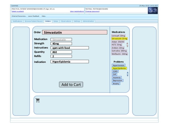Viewport: 169px width, 127px height.
Task: Expand the External Resources menu
Action: [x=19, y=16]
